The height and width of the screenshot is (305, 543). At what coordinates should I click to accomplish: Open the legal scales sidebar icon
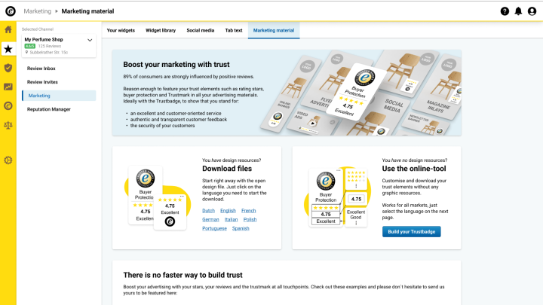click(8, 125)
